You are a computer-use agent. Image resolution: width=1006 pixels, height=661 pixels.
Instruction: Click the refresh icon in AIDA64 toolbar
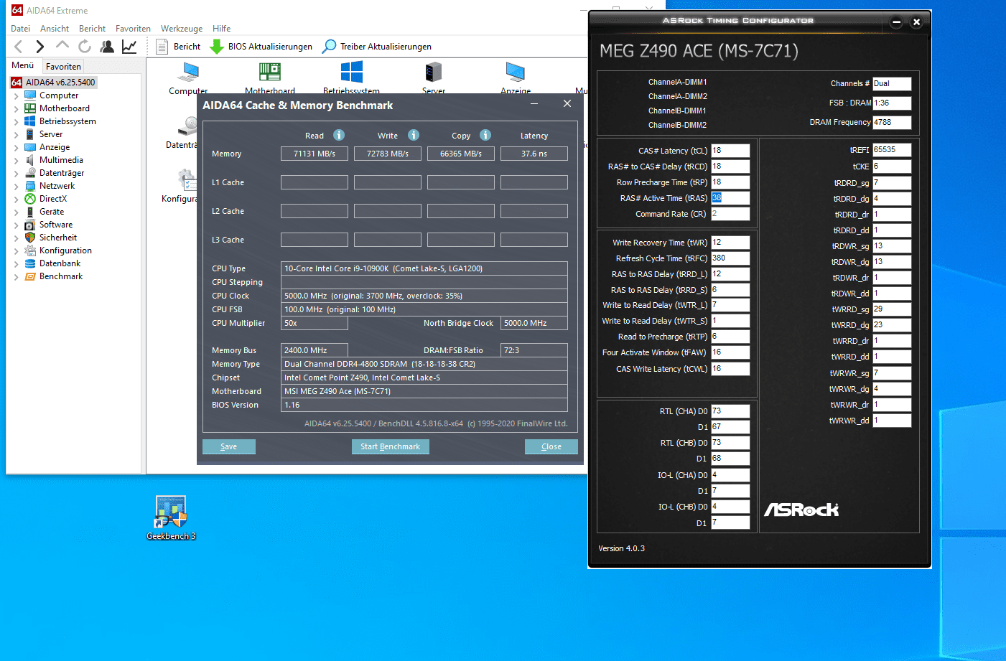click(85, 47)
